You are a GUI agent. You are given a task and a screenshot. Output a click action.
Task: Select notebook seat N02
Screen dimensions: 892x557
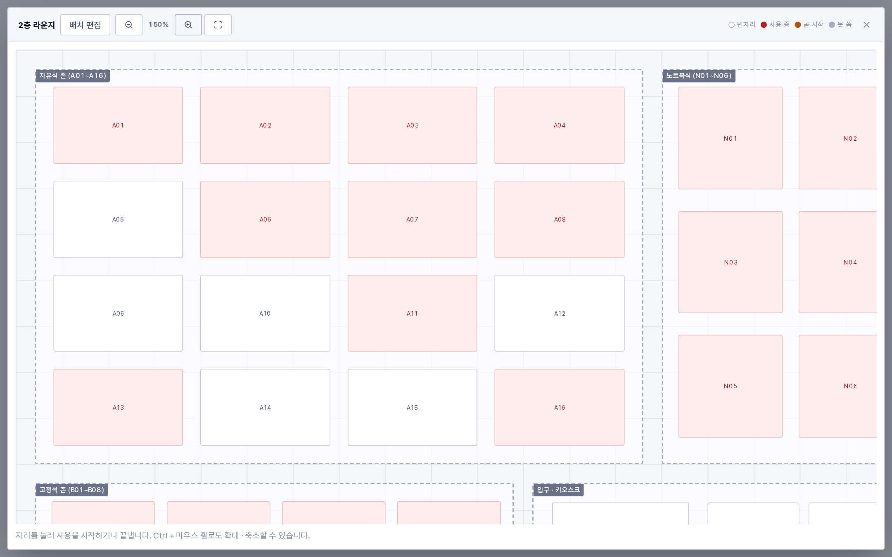(x=838, y=138)
